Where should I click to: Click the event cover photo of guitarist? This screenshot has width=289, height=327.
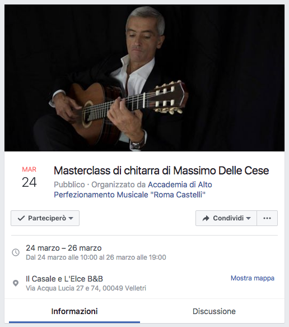pyautogui.click(x=144, y=78)
